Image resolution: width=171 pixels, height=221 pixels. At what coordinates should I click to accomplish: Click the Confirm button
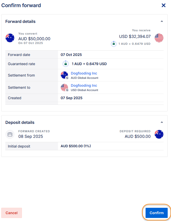coord(156,213)
